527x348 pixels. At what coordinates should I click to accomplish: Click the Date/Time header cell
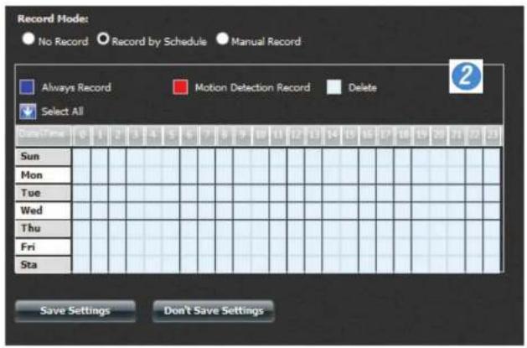tap(43, 135)
